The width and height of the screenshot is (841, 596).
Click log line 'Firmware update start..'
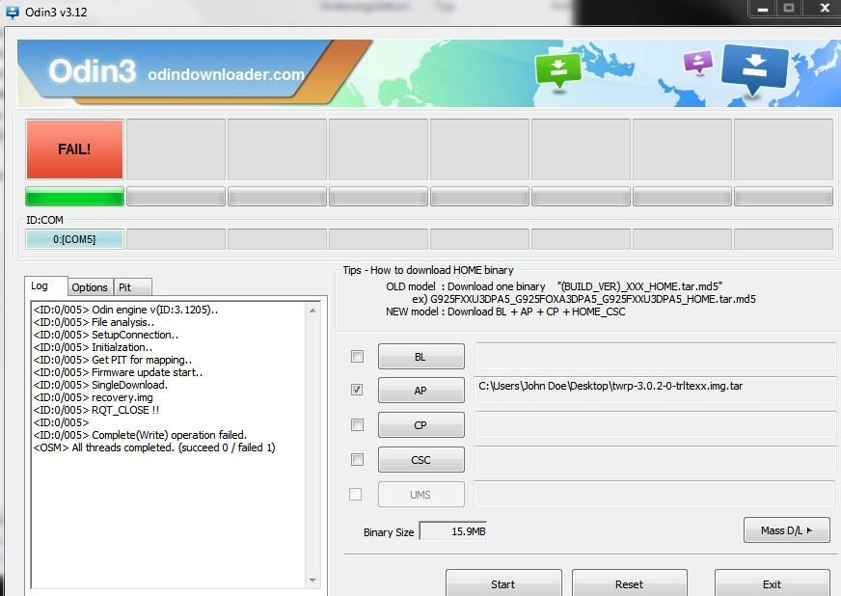118,372
